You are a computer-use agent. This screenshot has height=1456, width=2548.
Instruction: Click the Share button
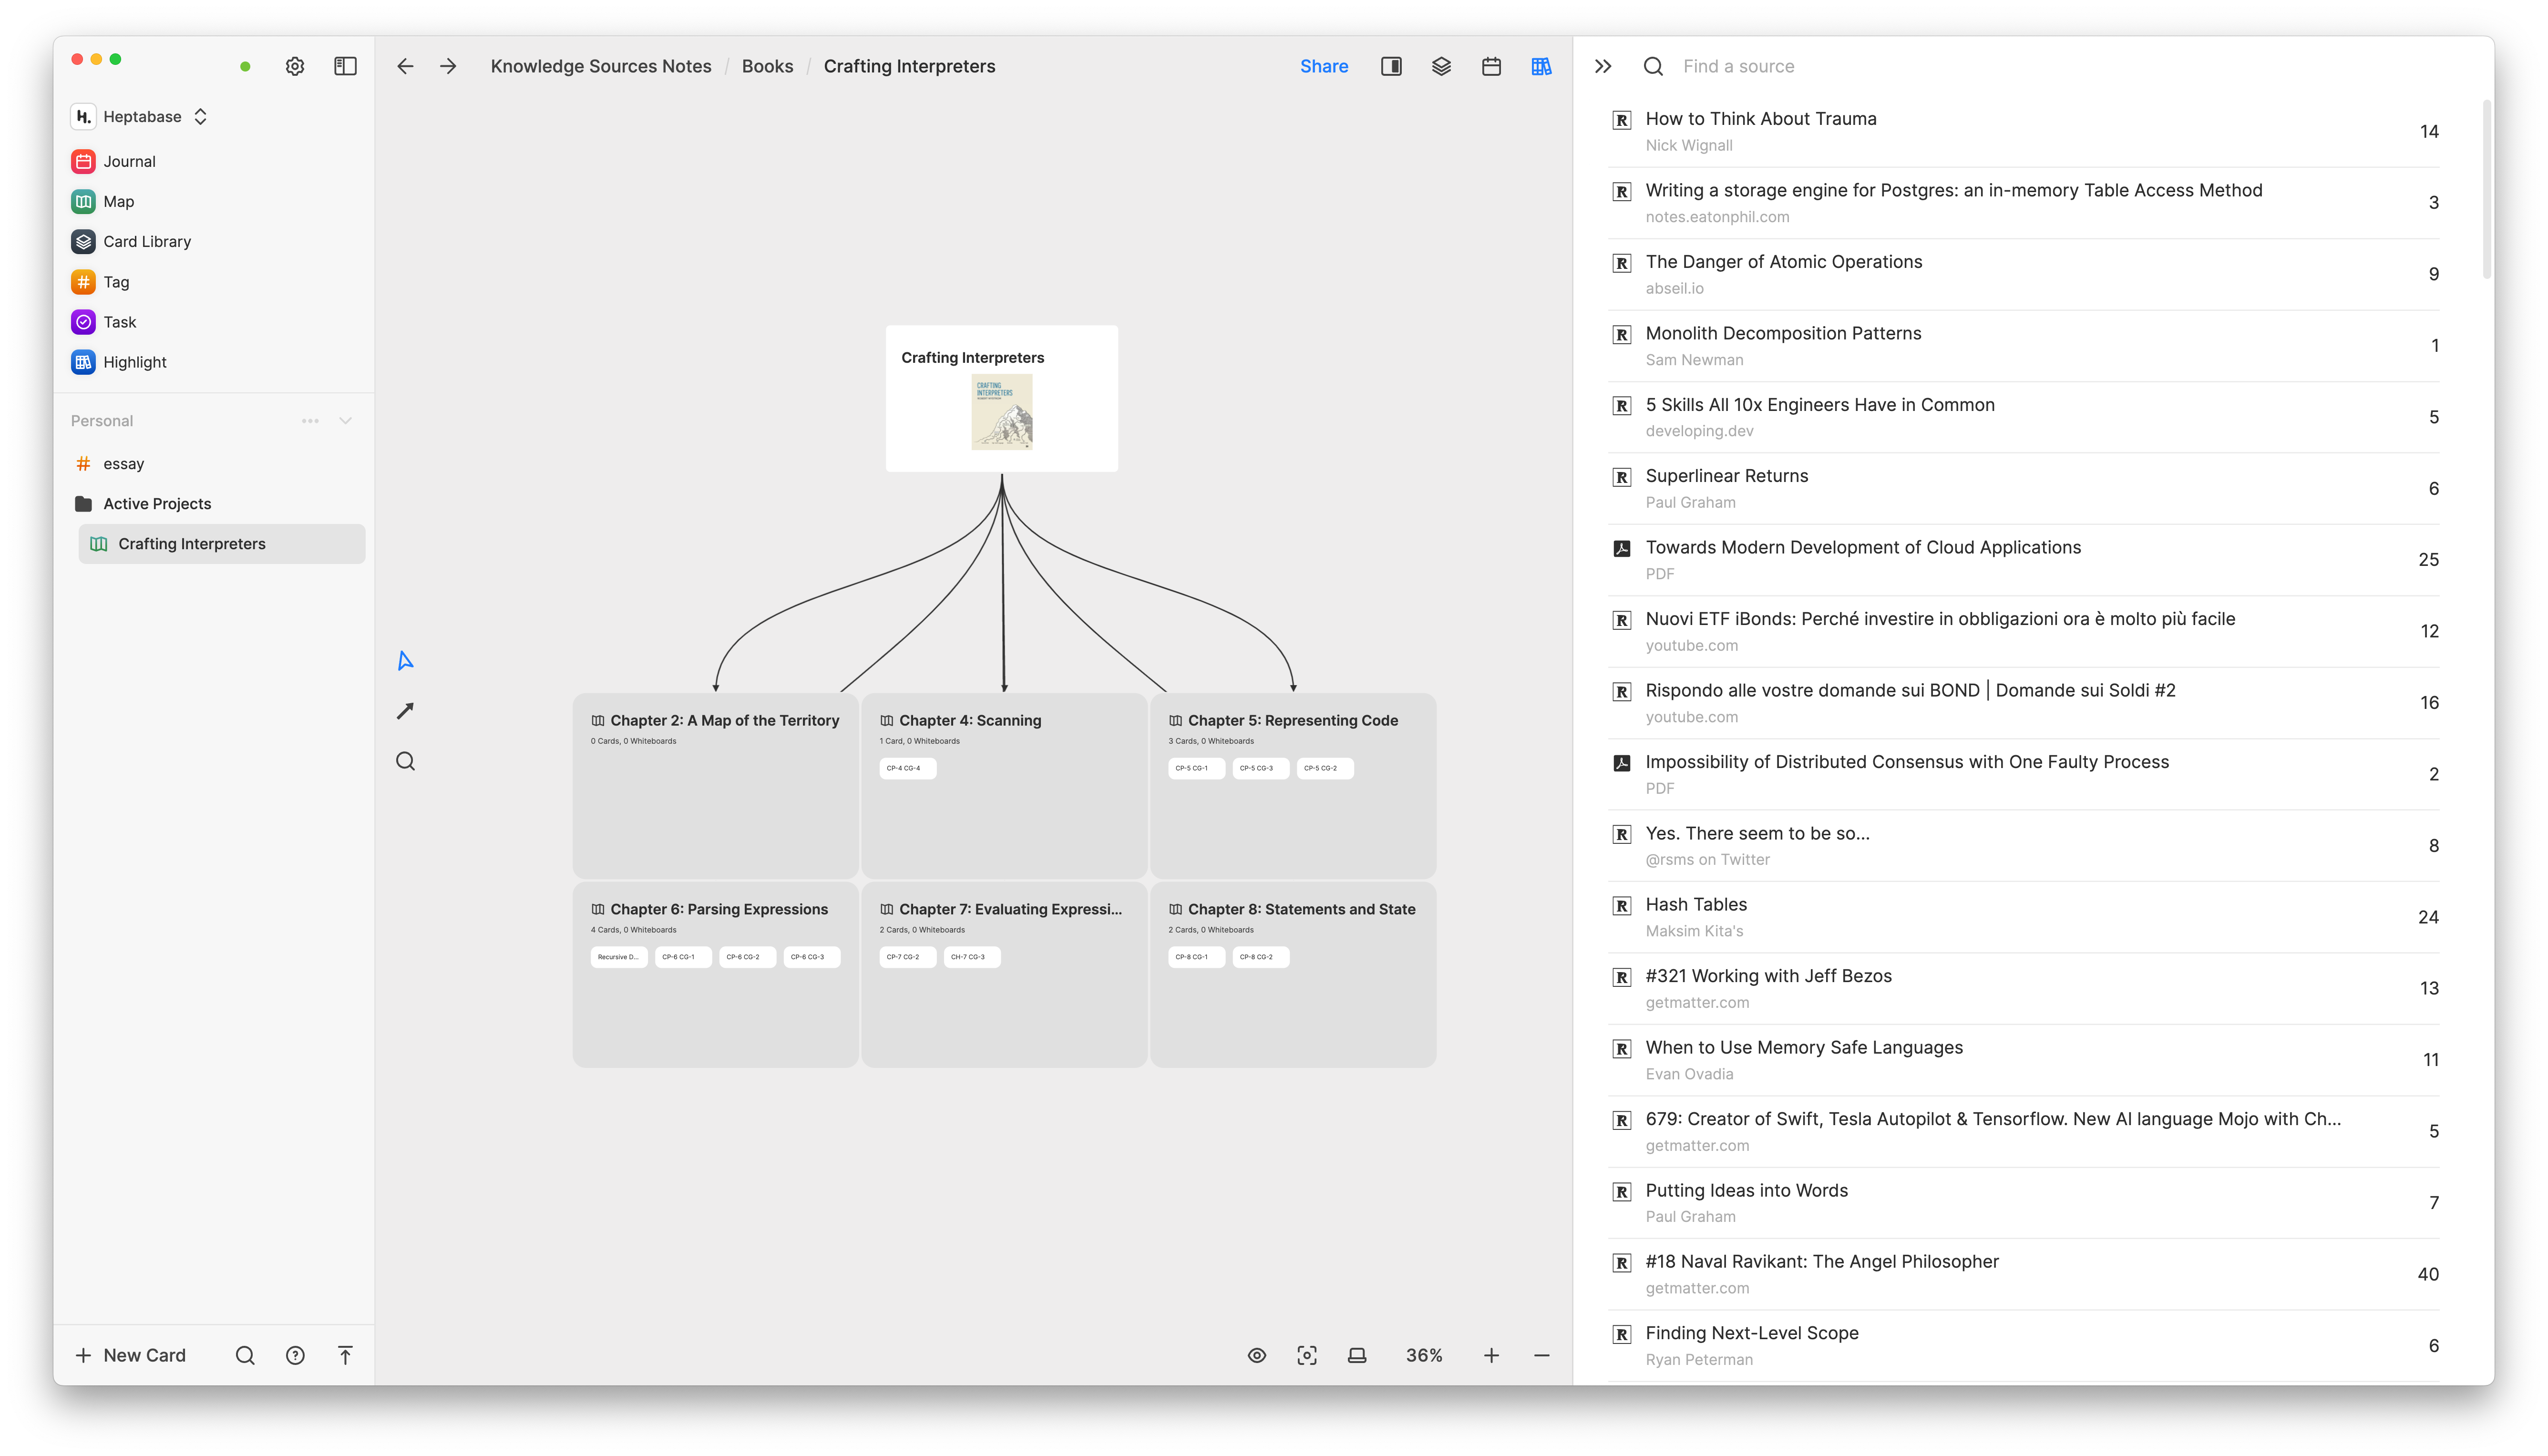click(x=1324, y=66)
